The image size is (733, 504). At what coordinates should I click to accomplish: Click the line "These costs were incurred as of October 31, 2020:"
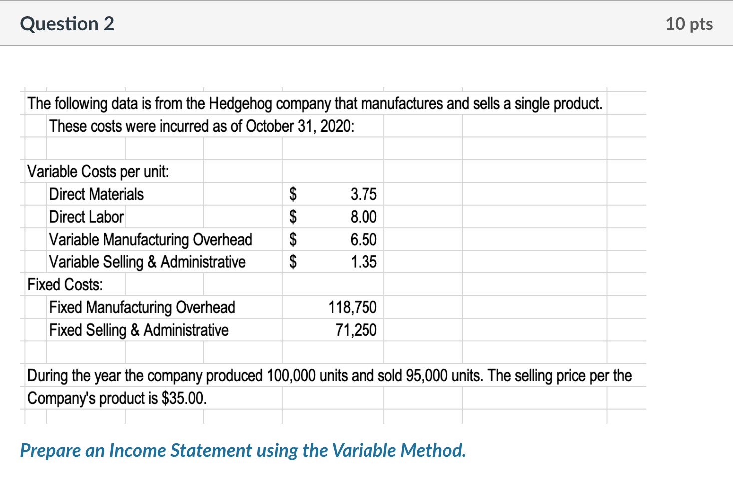point(202,126)
